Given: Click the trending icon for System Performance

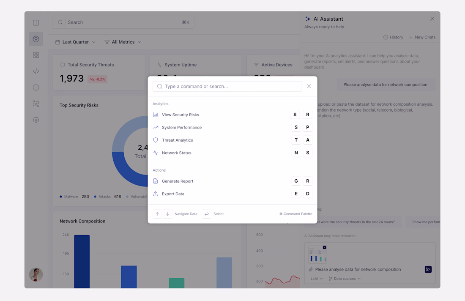Looking at the screenshot, I should (x=156, y=127).
